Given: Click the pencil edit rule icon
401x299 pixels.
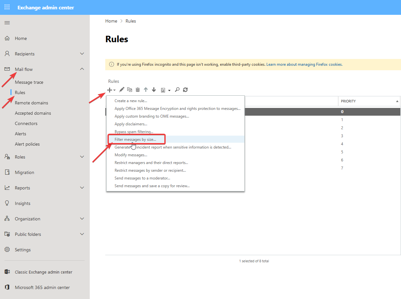Looking at the screenshot, I should [122, 90].
